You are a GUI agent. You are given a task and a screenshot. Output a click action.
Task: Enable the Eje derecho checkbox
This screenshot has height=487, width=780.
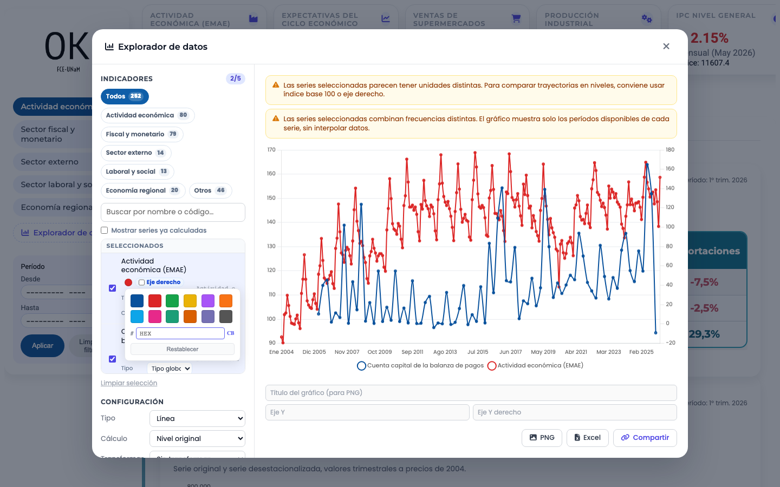pyautogui.click(x=141, y=282)
